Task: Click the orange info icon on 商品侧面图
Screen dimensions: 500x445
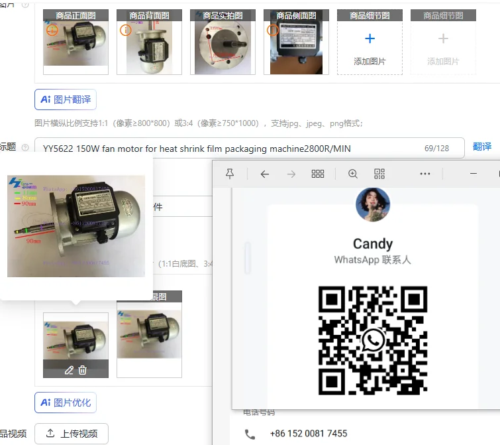Action: [272, 30]
